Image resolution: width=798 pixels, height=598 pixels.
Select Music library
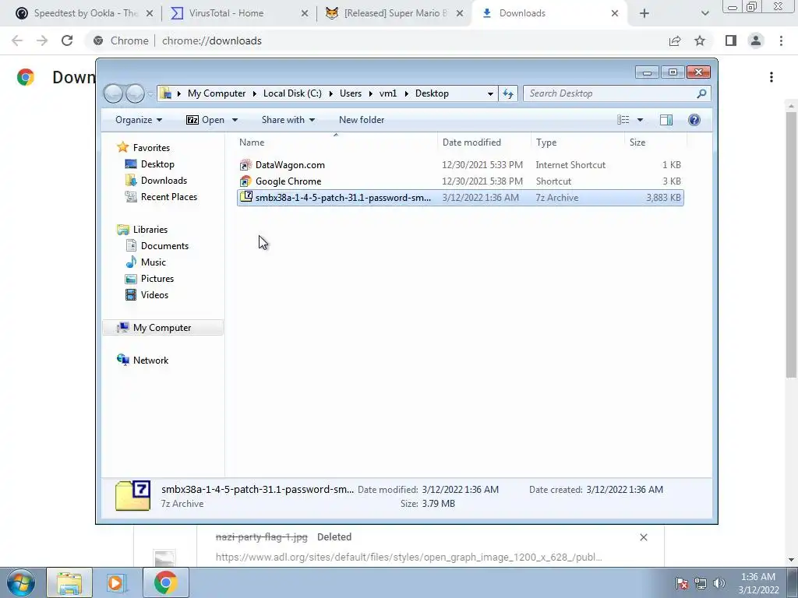154,262
